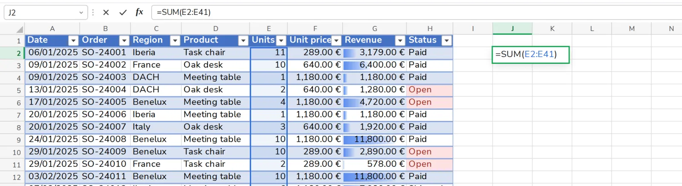Click unit price 289.00 € in row 11
This screenshot has height=186, width=682.
click(x=315, y=164)
